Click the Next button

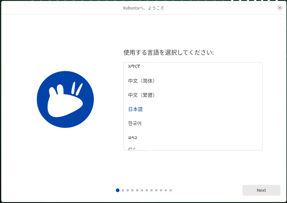(261, 190)
